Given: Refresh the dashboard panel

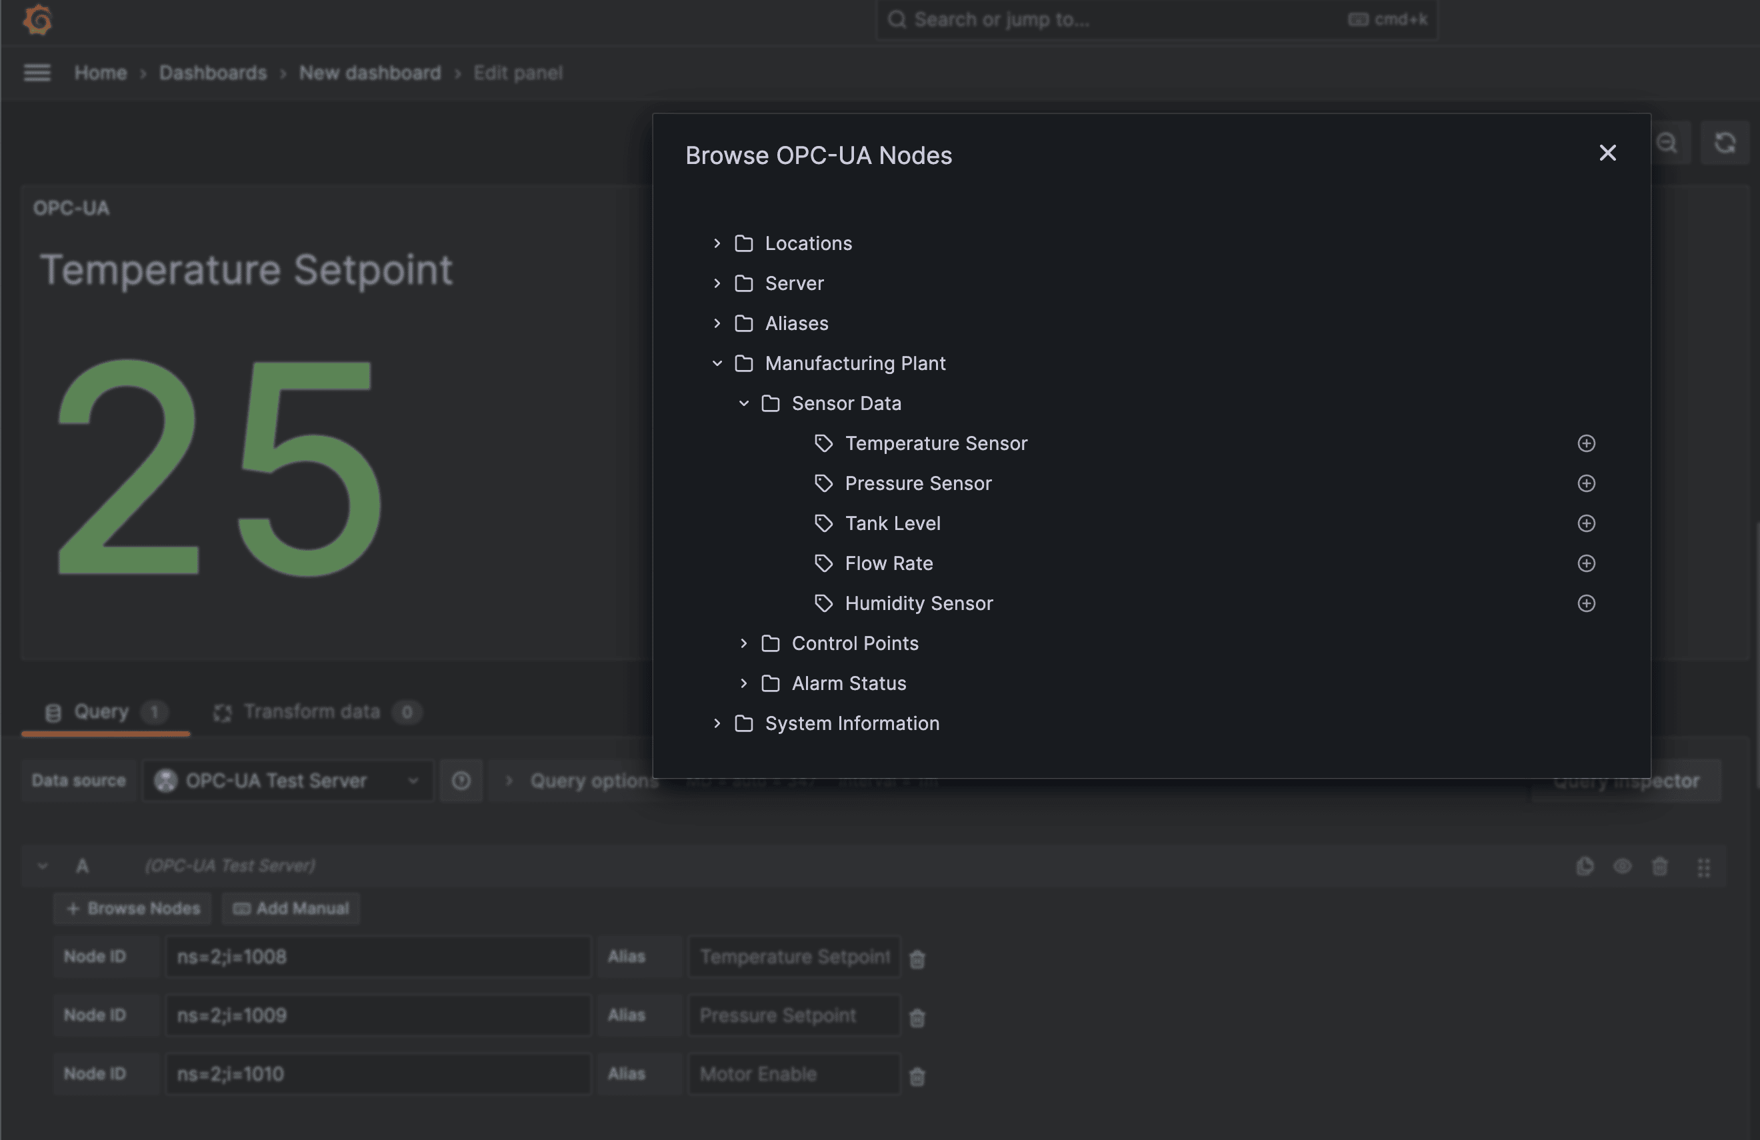Looking at the screenshot, I should (x=1725, y=142).
